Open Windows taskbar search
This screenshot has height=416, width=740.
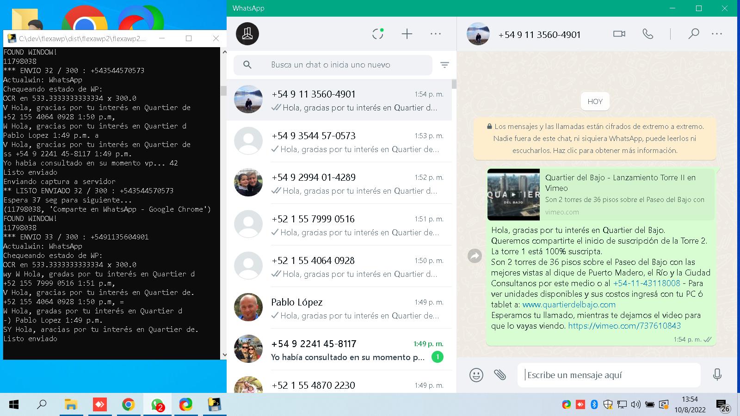[x=42, y=404]
